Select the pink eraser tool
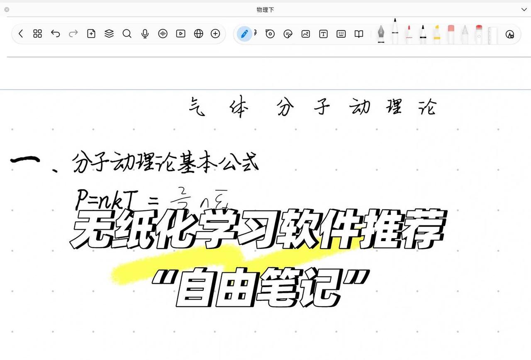 [x=451, y=34]
